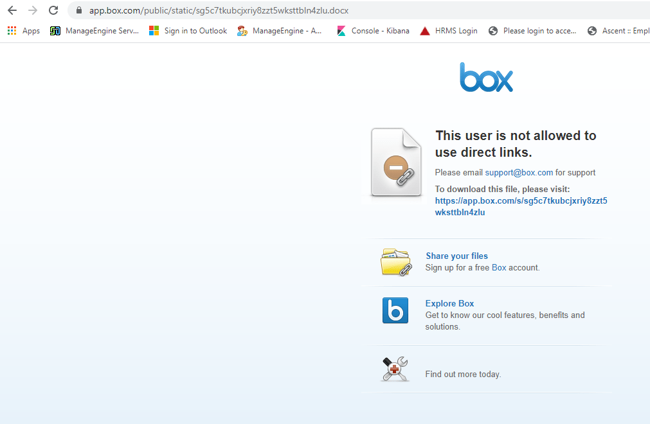Click the blue Box 'b' icon
The height and width of the screenshot is (424, 650).
click(x=395, y=310)
